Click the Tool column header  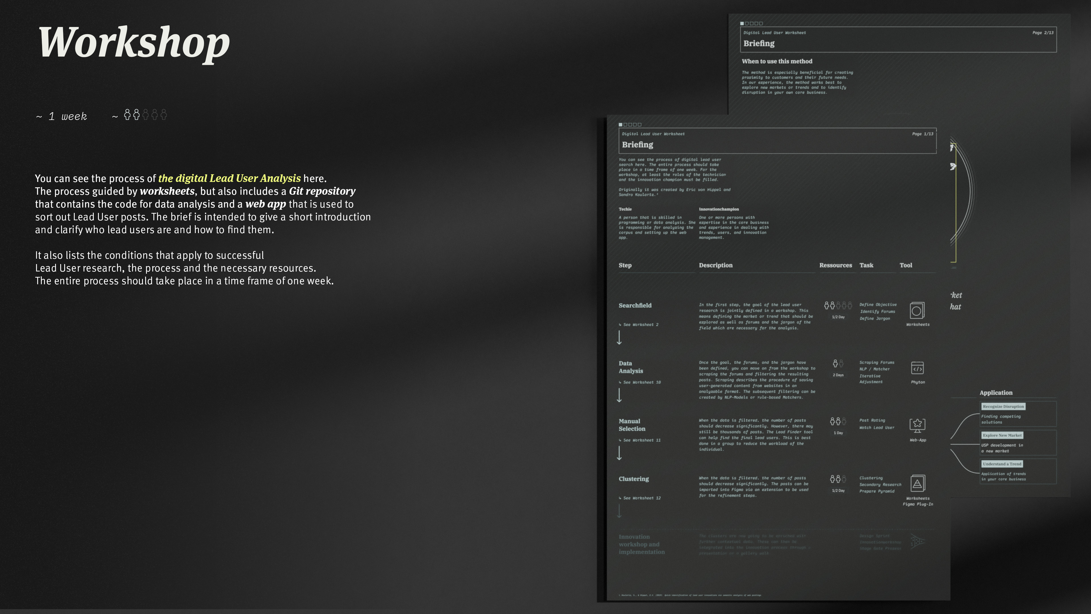pos(905,265)
